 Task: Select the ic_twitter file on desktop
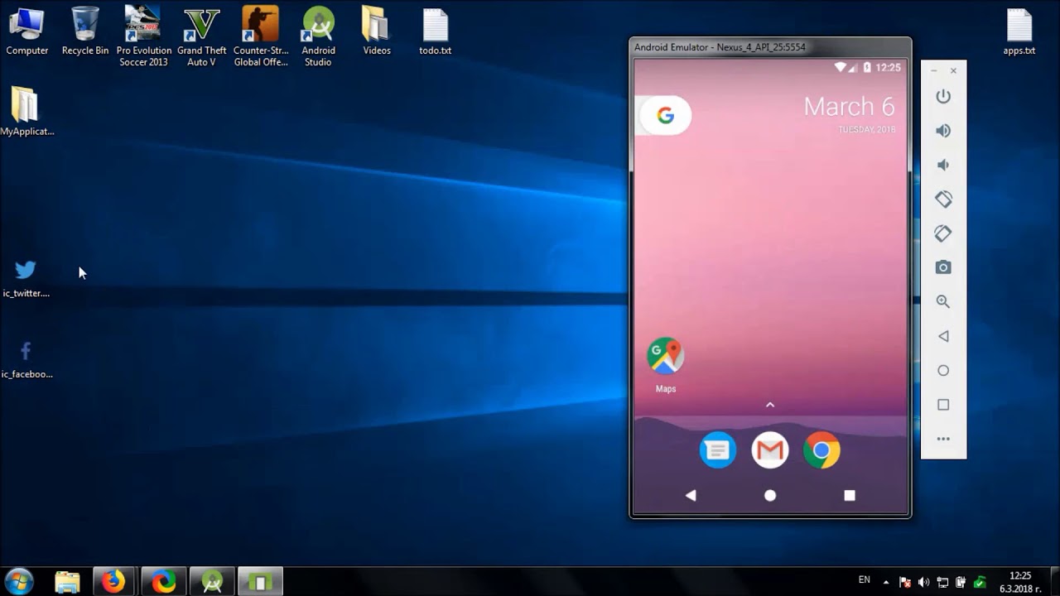pos(26,277)
